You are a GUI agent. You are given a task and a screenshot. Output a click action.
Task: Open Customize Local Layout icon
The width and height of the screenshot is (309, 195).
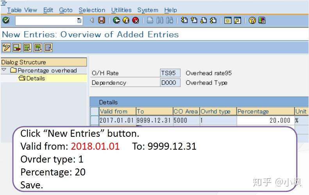(x=262, y=20)
